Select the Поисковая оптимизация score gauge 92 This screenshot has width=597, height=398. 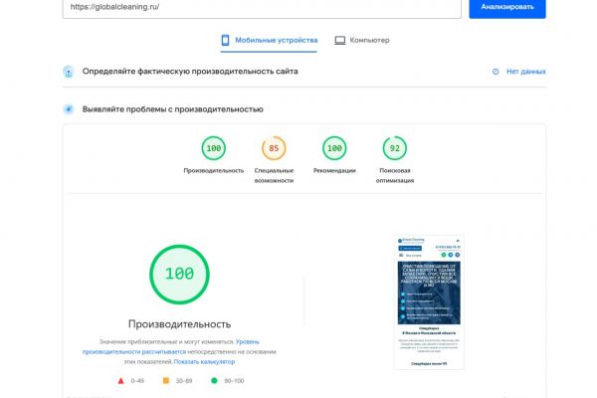pyautogui.click(x=395, y=148)
